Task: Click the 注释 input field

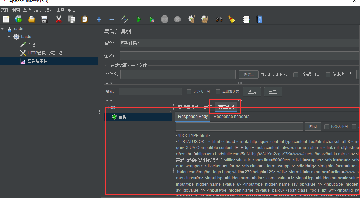Action: coord(240,56)
